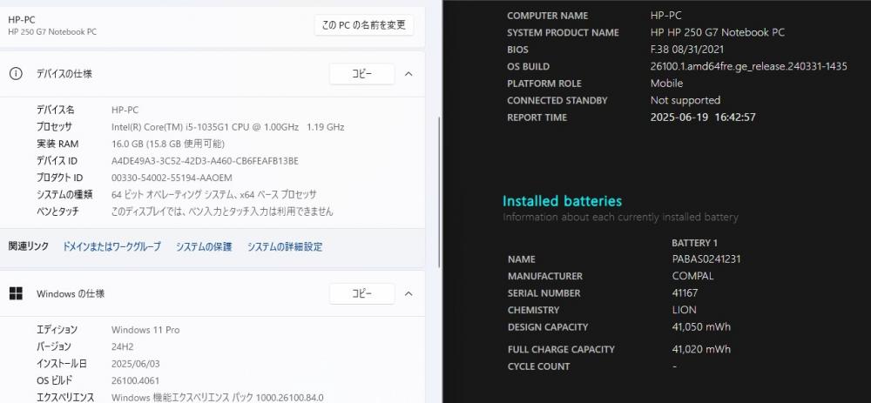Collapse the デバイスの仕様 section chevron

(x=408, y=74)
